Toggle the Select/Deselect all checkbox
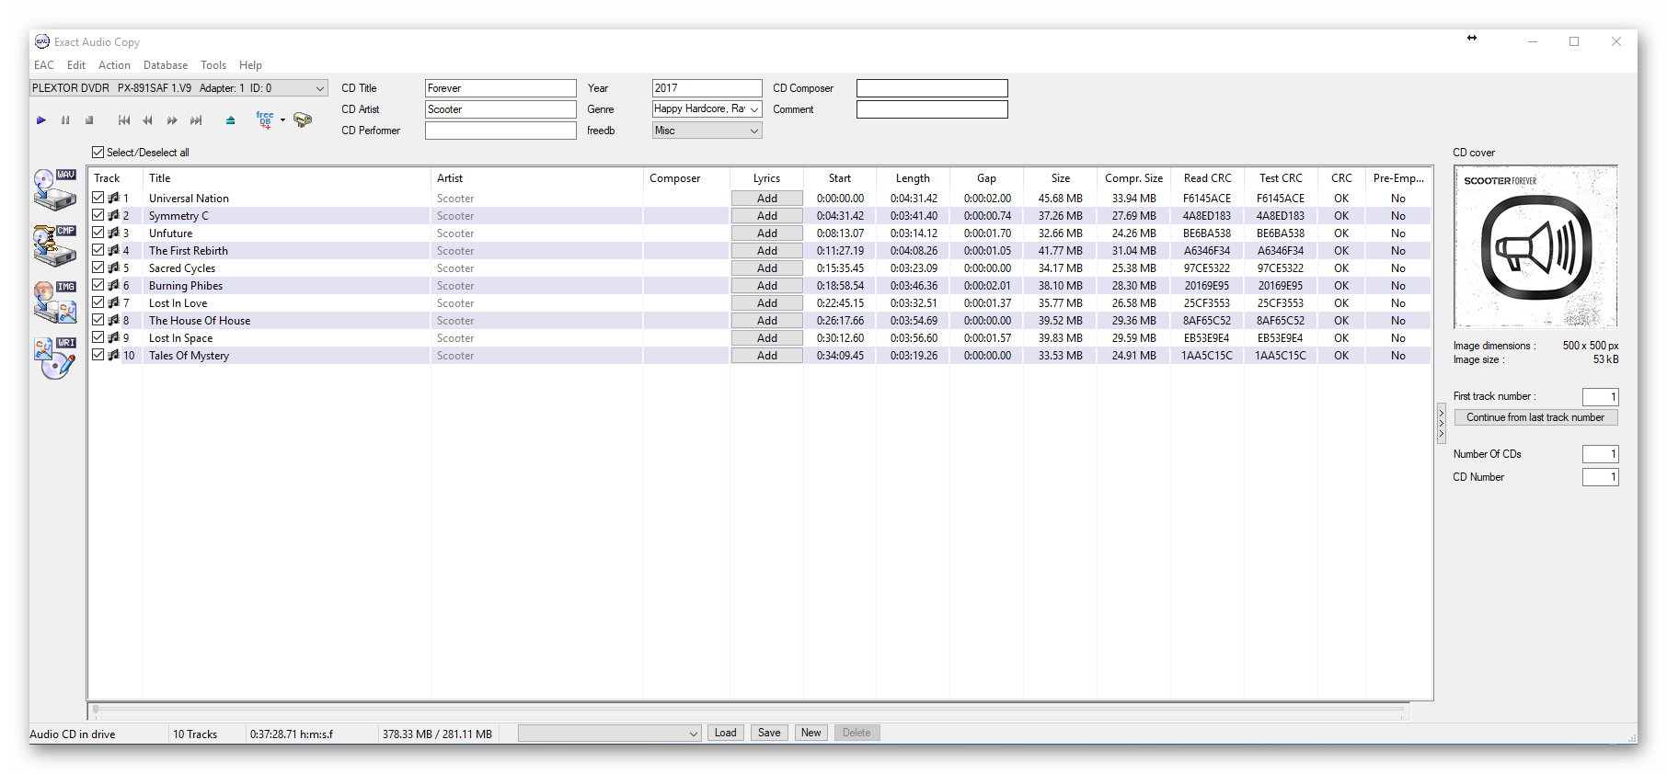Image resolution: width=1667 pixels, height=774 pixels. [x=98, y=153]
